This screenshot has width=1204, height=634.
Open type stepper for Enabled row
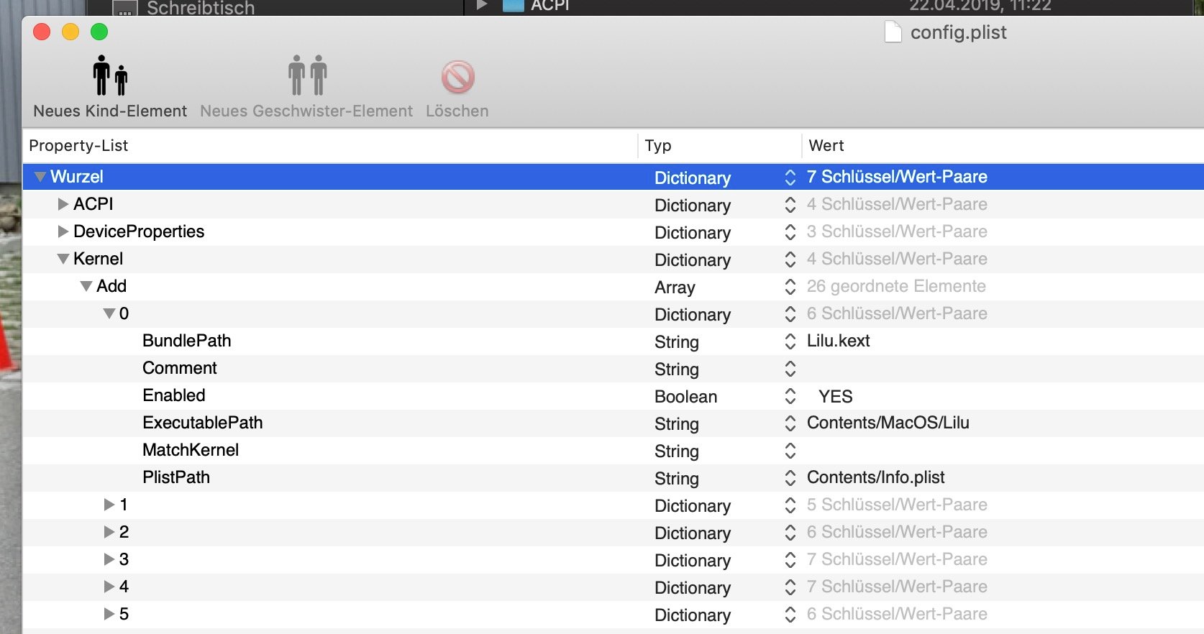[x=790, y=396]
